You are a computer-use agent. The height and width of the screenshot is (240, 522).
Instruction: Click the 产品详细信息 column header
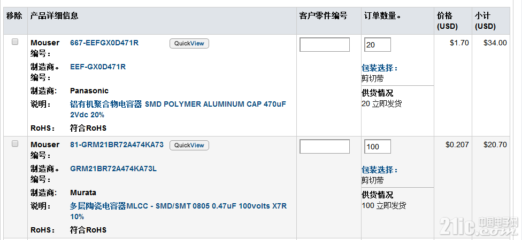tap(54, 15)
